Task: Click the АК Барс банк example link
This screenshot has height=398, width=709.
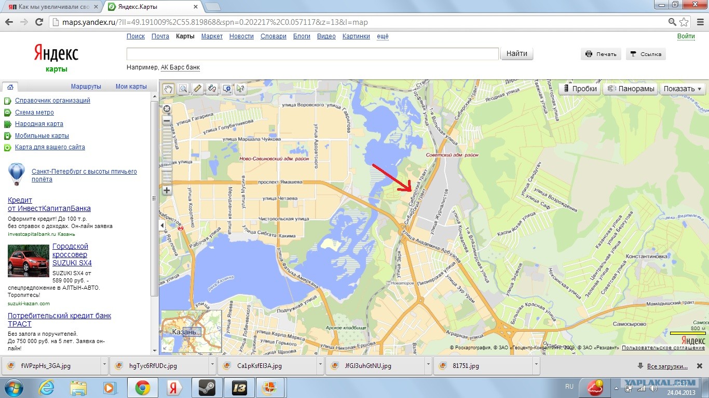Action: (180, 67)
